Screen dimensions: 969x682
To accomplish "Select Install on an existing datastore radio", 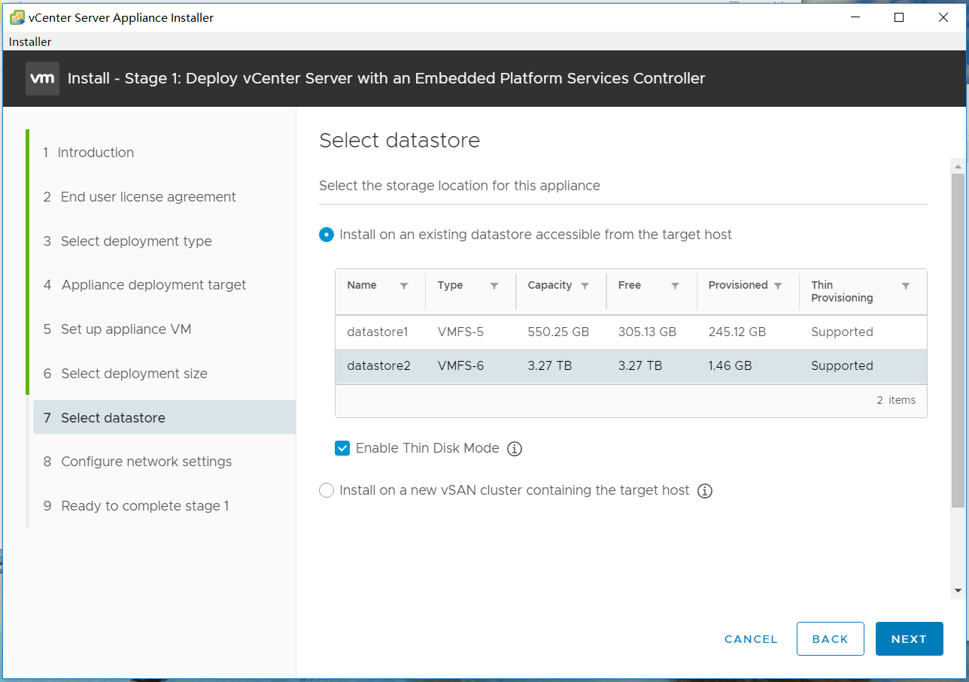I will [327, 235].
